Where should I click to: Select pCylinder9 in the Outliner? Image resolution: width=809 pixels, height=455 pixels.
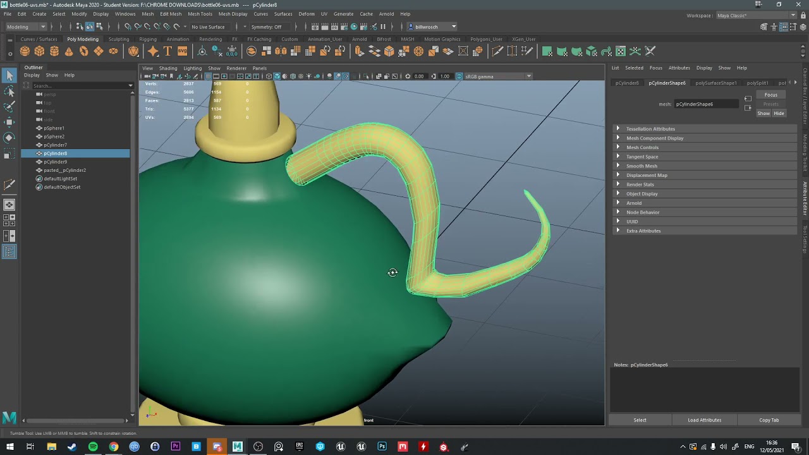point(55,162)
